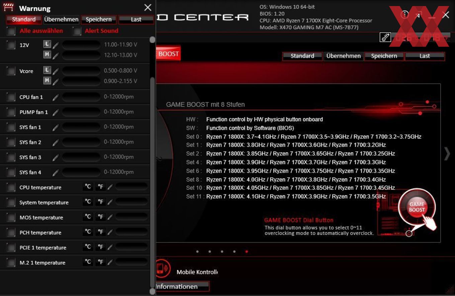Screen dimensions: 455x296
Task: Click pencil icon for SYS fan 3
Action: click(x=56, y=157)
